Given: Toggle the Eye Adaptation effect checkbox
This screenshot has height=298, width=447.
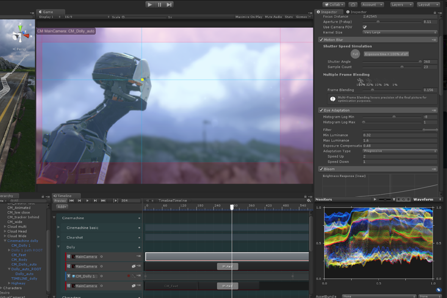Looking at the screenshot, I should point(321,111).
